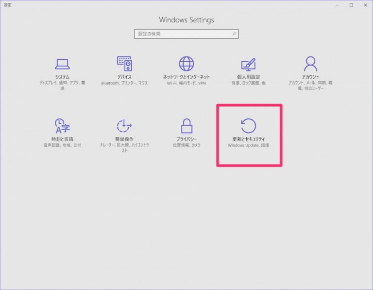
Task: Click the Ease of Access dashed-circle icon
Action: [x=124, y=126]
